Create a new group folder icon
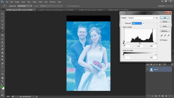Image resolution: width=174 pixels, height=98 pixels. click(x=163, y=96)
